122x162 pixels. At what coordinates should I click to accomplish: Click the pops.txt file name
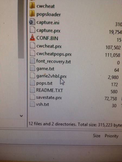[44, 83]
